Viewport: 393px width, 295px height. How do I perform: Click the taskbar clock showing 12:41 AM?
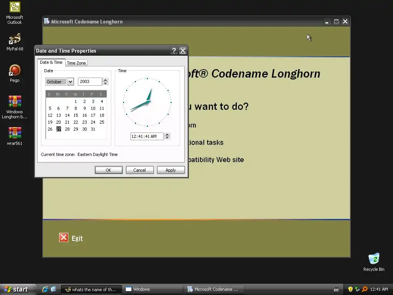click(x=379, y=289)
